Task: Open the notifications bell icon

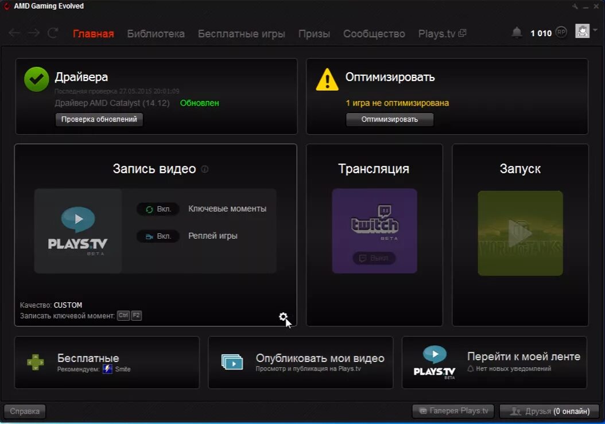Action: pos(517,33)
